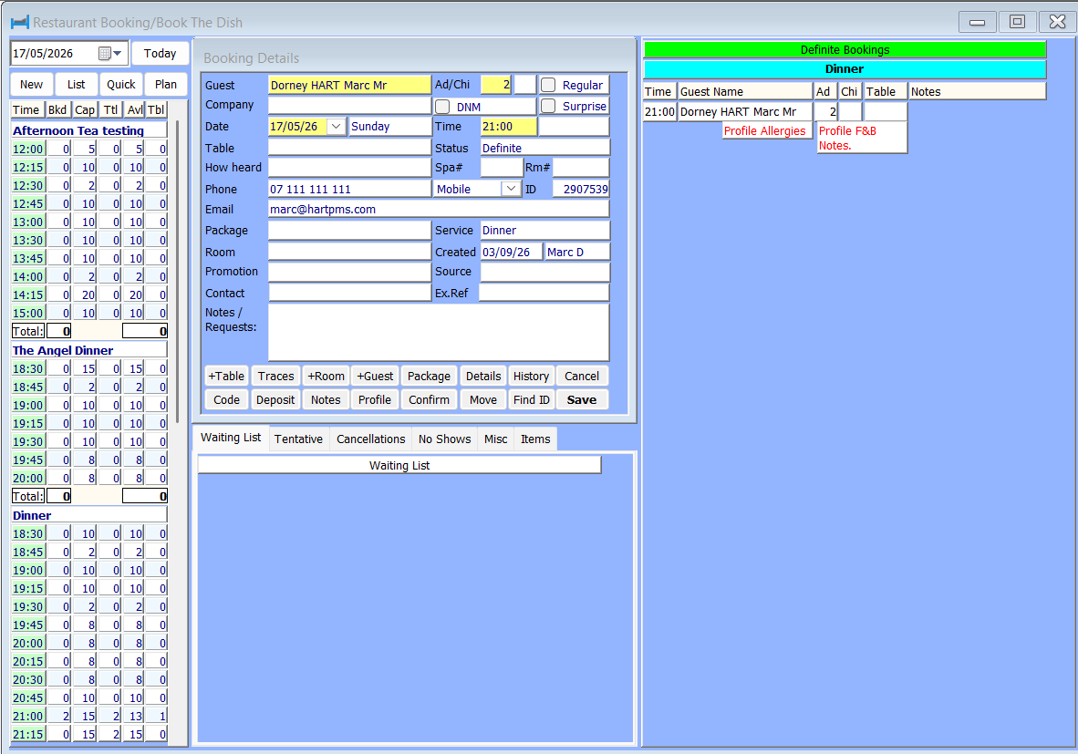The width and height of the screenshot is (1078, 754).
Task: Click the green Definite Bookings header bar
Action: (x=845, y=49)
